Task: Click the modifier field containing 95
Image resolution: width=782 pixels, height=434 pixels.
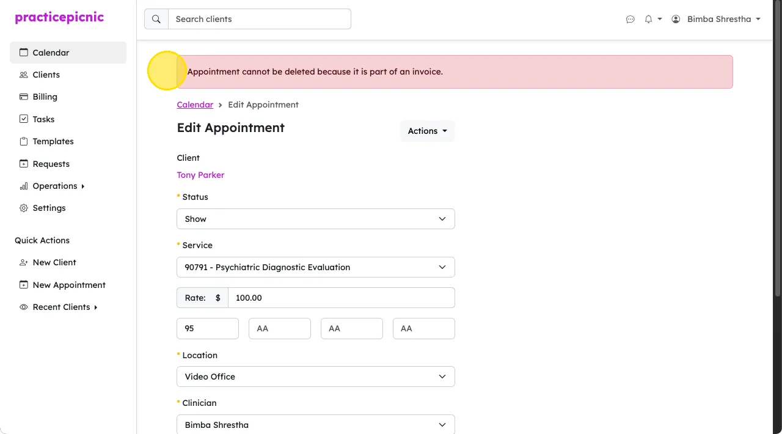Action: [x=208, y=328]
